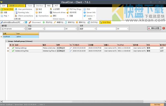Image resolution: width=166 pixels, height=106 pixels.
Task: Open the 帮助 help tab
Action: click(x=49, y=6)
